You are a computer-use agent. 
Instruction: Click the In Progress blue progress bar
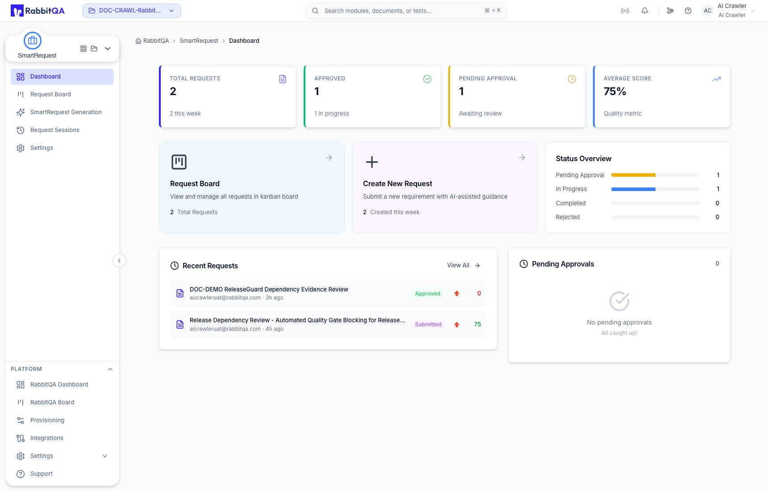pos(633,189)
